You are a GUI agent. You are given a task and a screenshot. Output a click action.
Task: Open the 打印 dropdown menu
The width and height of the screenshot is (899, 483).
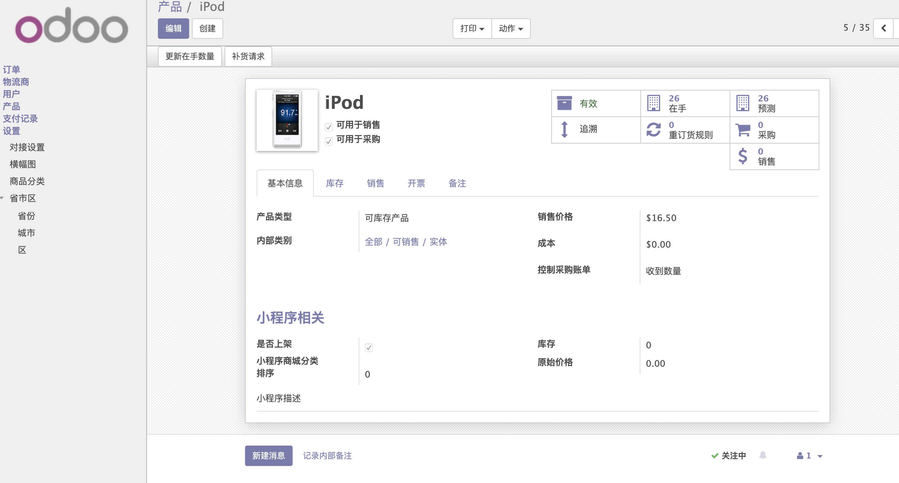pyautogui.click(x=472, y=28)
